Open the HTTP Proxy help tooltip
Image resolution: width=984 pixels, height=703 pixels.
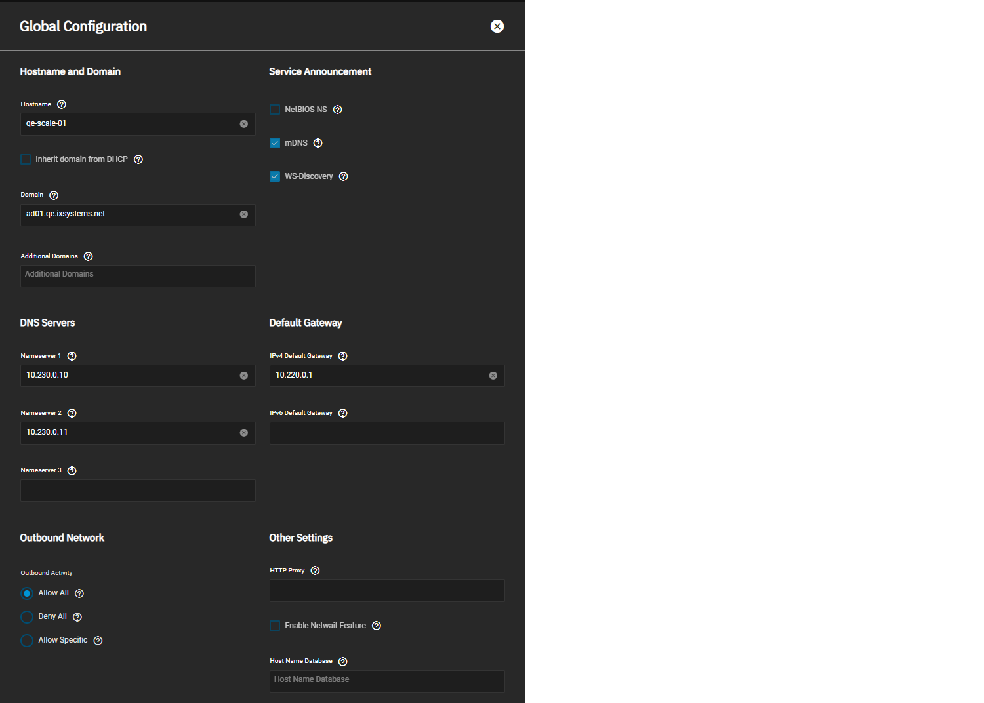(316, 571)
